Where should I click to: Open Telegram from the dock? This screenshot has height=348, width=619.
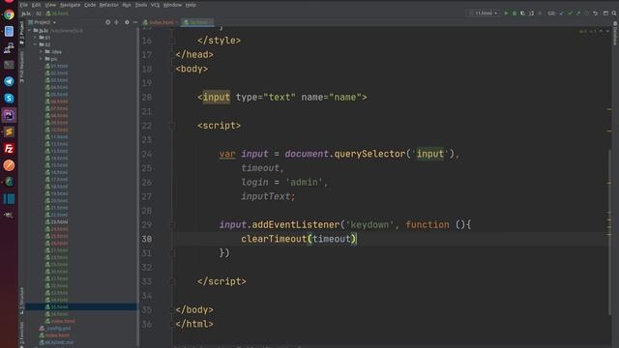[x=9, y=81]
